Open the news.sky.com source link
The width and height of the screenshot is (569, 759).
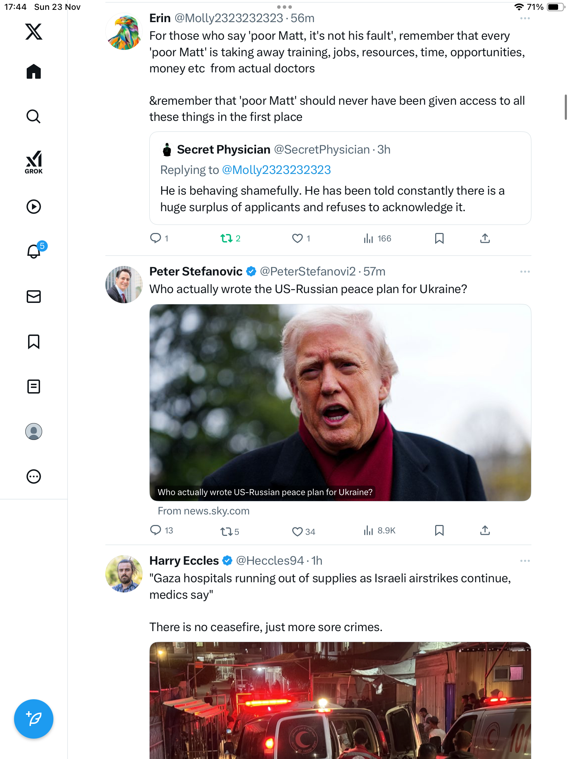coord(203,511)
